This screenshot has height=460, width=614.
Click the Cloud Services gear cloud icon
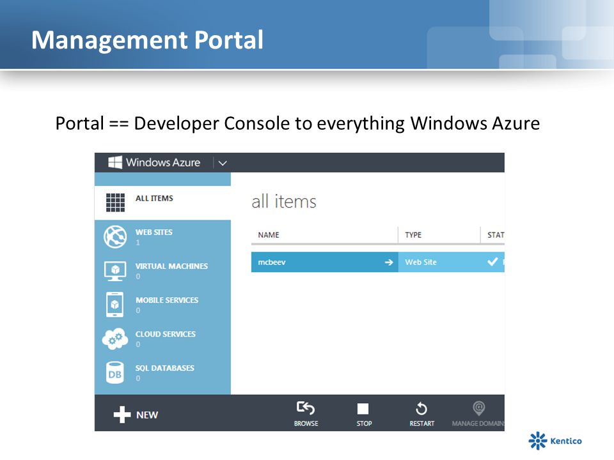[x=115, y=339]
